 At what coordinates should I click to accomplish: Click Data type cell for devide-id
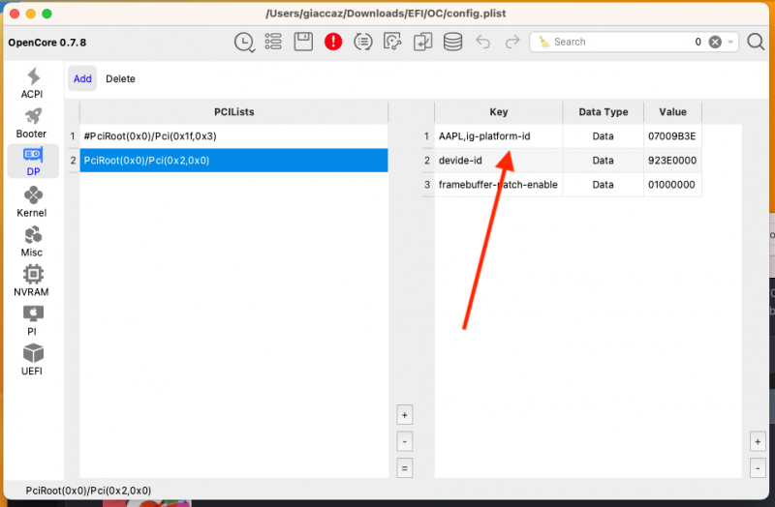[603, 161]
